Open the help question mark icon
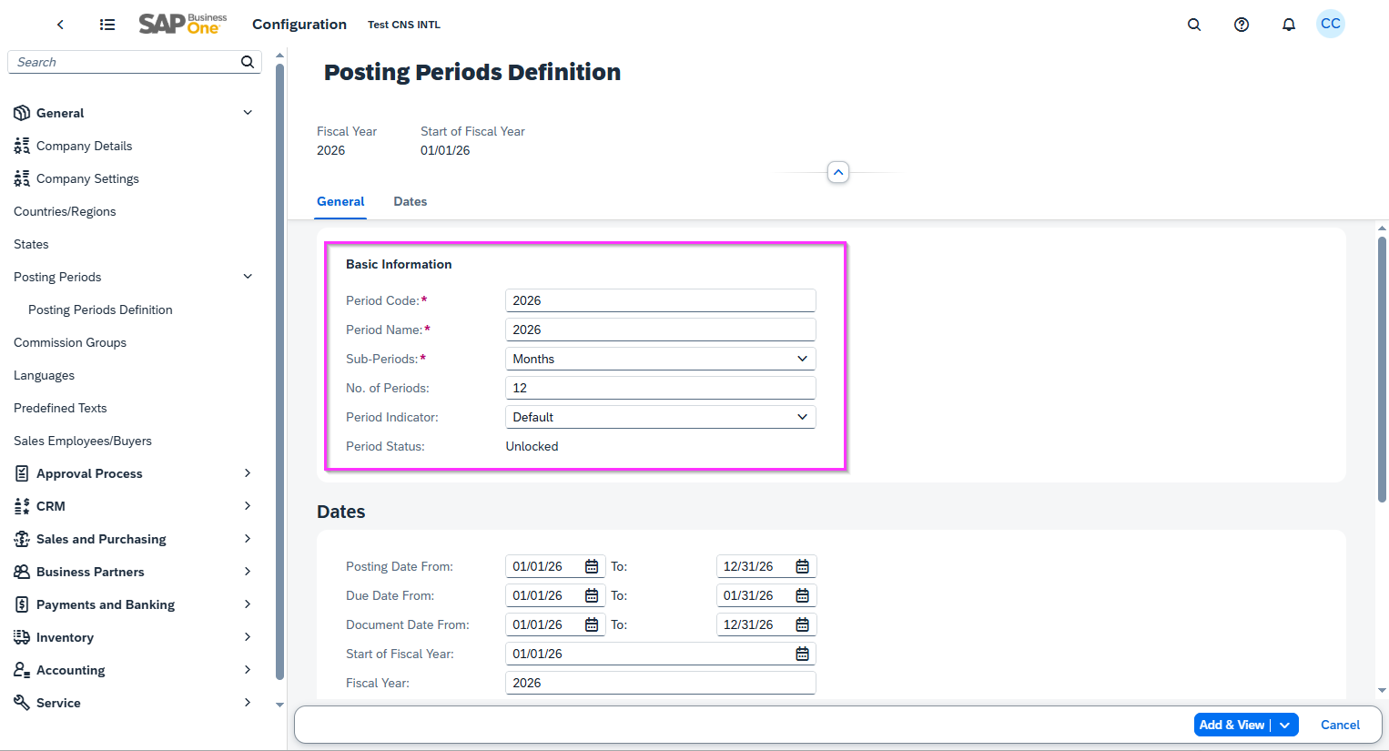 1242,25
